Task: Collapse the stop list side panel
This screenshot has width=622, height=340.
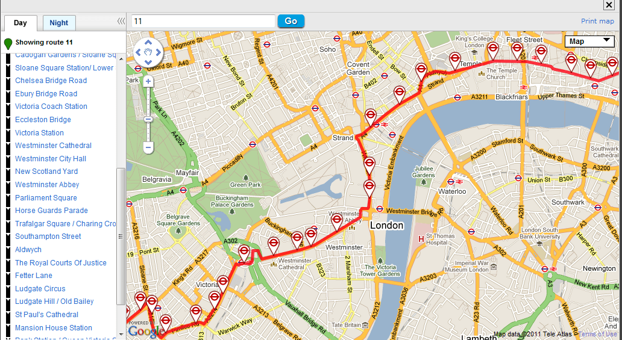Action: point(121,22)
